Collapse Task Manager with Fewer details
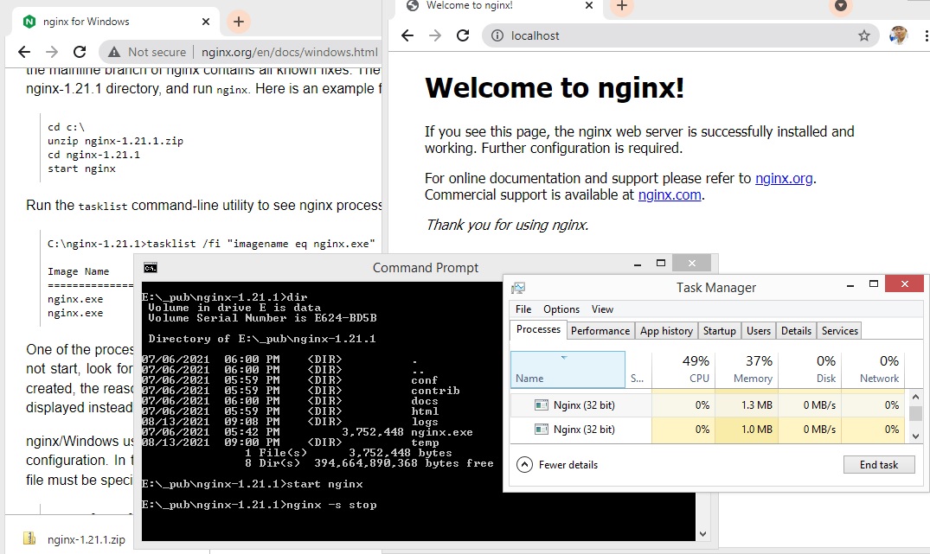Viewport: 930px width, 554px height. coord(558,465)
